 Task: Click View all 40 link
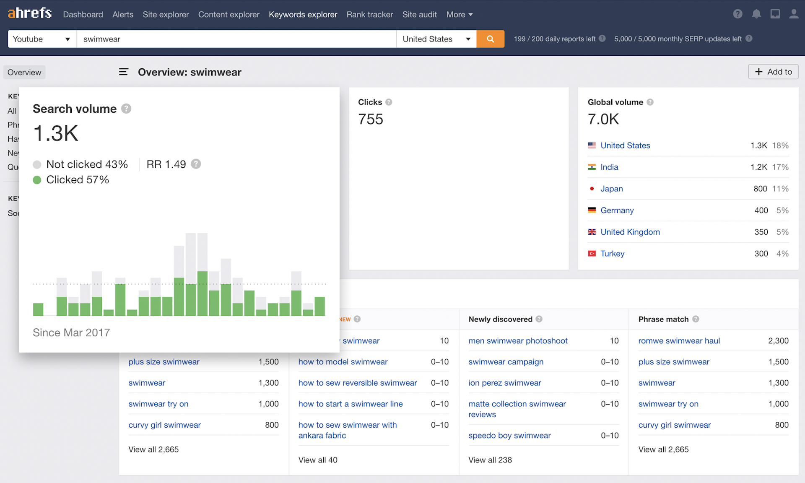point(318,460)
